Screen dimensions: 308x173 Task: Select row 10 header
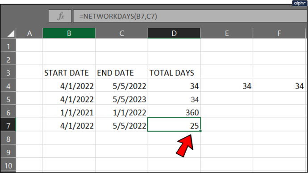coord(8,165)
